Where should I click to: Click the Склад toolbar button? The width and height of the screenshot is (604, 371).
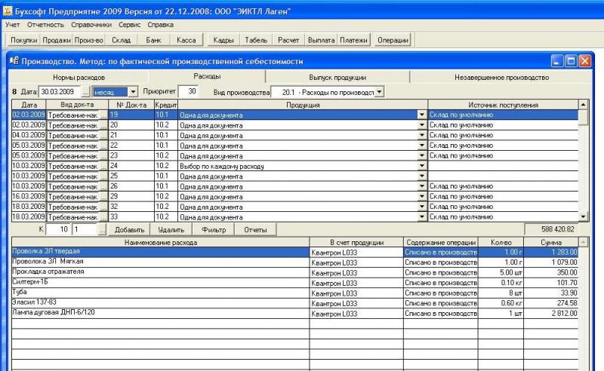pyautogui.click(x=121, y=40)
